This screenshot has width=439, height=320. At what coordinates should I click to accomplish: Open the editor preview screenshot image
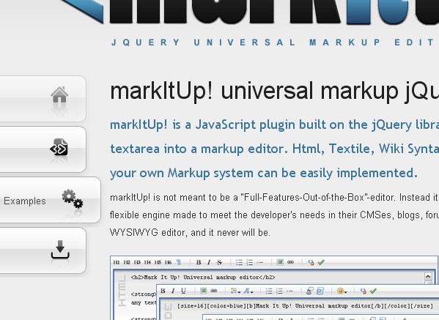point(274,288)
